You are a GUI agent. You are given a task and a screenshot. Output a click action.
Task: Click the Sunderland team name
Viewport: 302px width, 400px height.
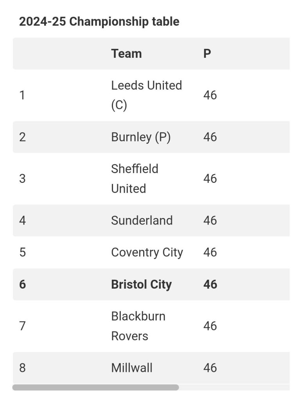[142, 220]
